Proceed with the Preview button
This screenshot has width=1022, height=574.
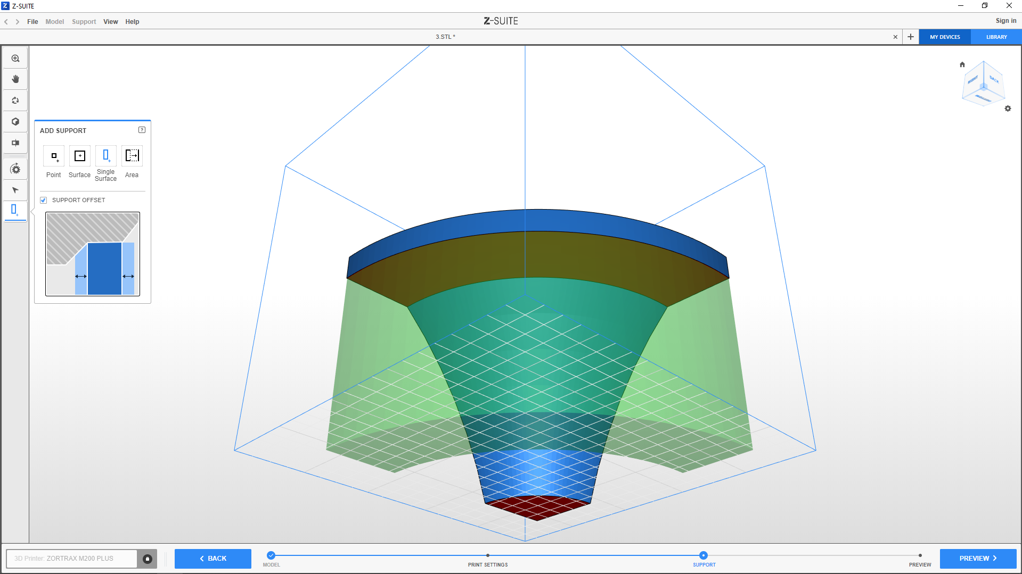coord(978,559)
